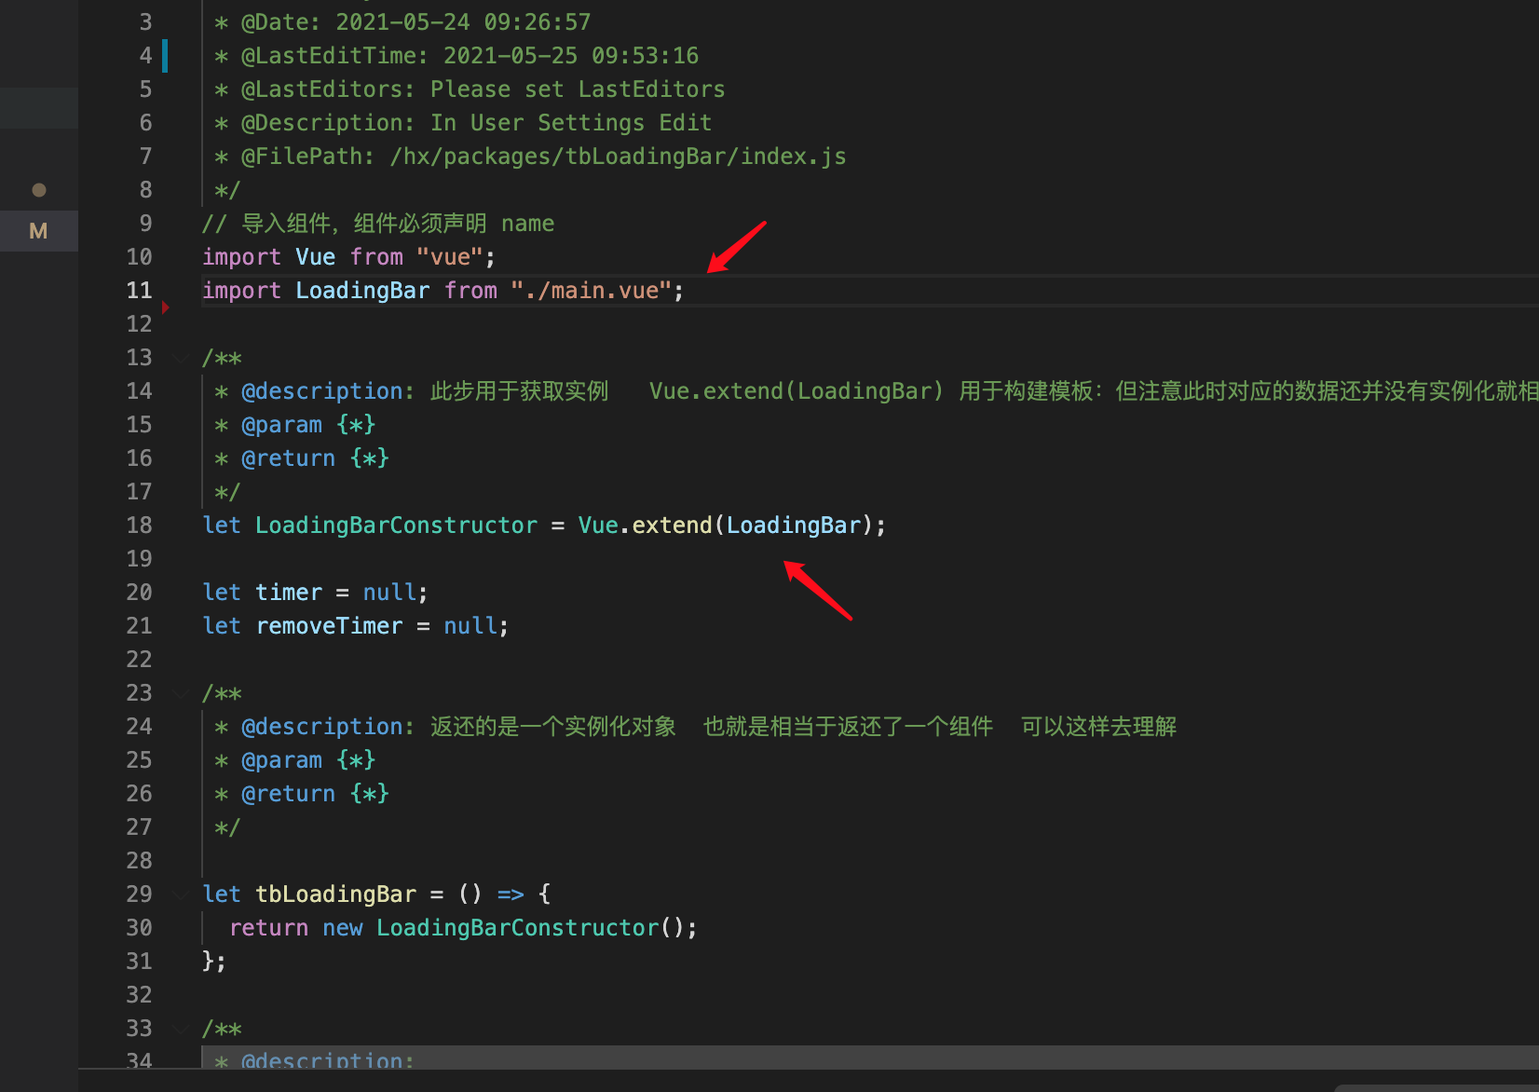Click line number 30 in the gutter
1539x1092 pixels.
click(139, 928)
